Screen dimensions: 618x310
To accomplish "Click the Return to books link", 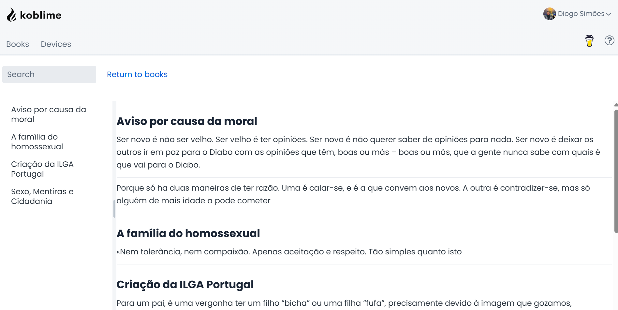I will tap(137, 74).
